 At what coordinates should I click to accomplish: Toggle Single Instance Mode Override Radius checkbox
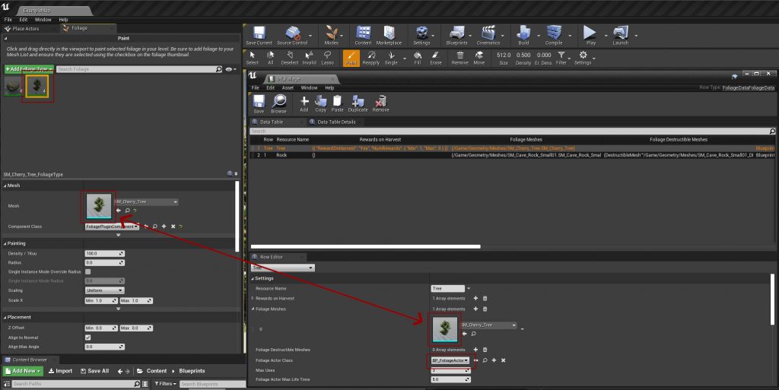[88, 272]
